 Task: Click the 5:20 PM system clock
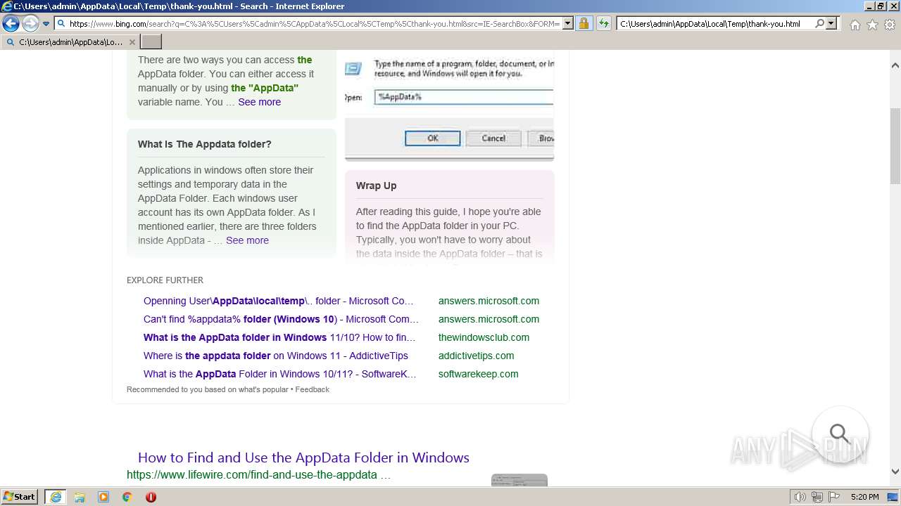click(x=864, y=497)
